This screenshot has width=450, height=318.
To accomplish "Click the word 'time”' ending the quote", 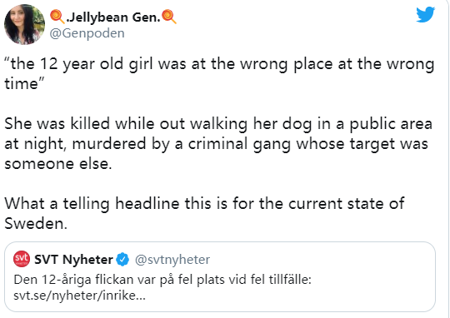I will coord(24,84).
